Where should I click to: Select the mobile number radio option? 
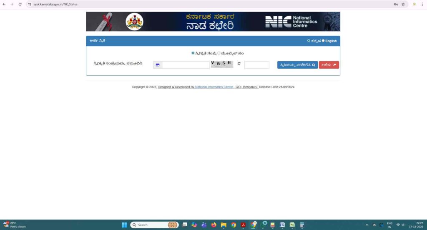click(x=219, y=53)
